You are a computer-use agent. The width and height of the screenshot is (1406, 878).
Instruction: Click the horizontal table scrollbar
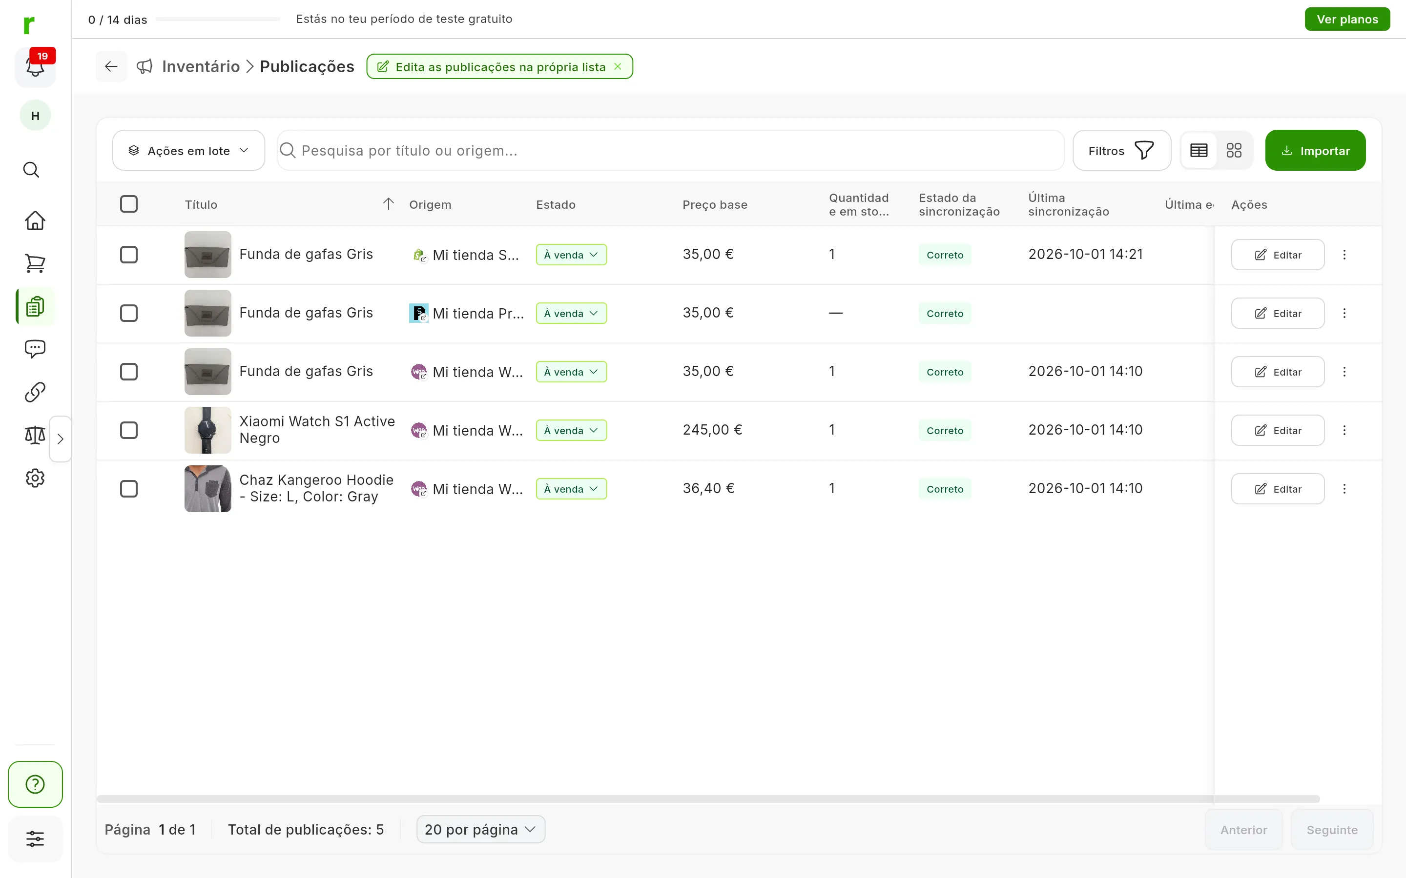click(x=708, y=799)
